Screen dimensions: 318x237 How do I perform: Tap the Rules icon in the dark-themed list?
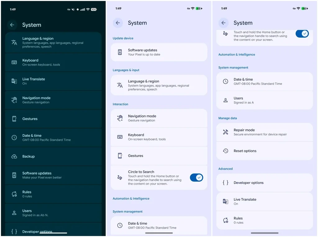point(14,194)
